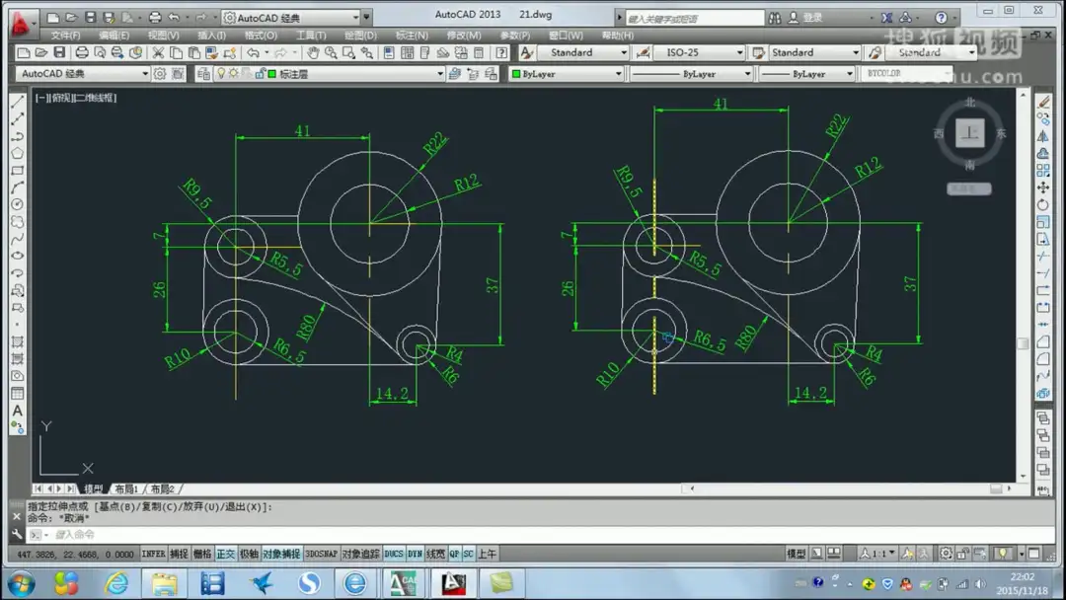Toggle 捕捉 snap mode
1066x600 pixels.
179,554
